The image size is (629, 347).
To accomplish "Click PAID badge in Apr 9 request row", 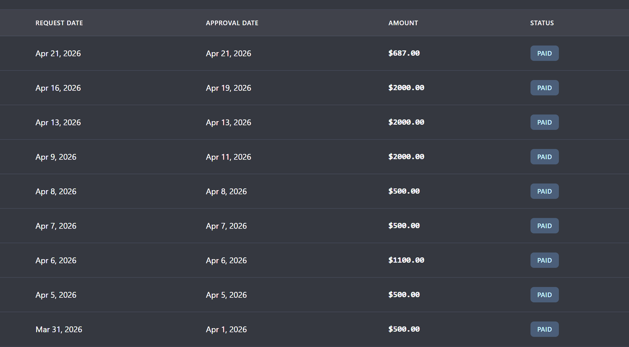I will click(x=545, y=157).
